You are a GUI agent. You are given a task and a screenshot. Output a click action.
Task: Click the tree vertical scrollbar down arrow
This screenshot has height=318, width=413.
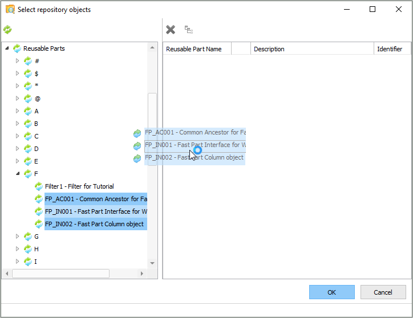[152, 263]
